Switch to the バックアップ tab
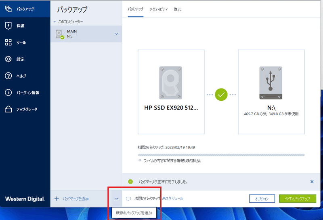The width and height of the screenshot is (323, 220). pos(135,9)
